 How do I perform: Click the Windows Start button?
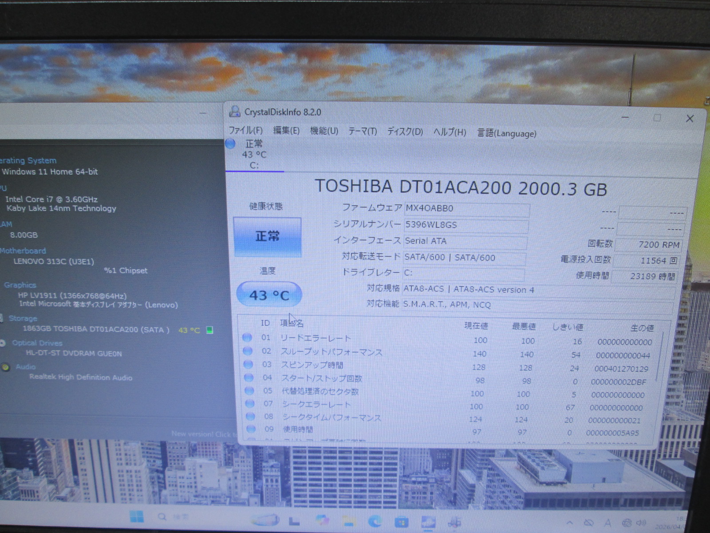coord(137,517)
